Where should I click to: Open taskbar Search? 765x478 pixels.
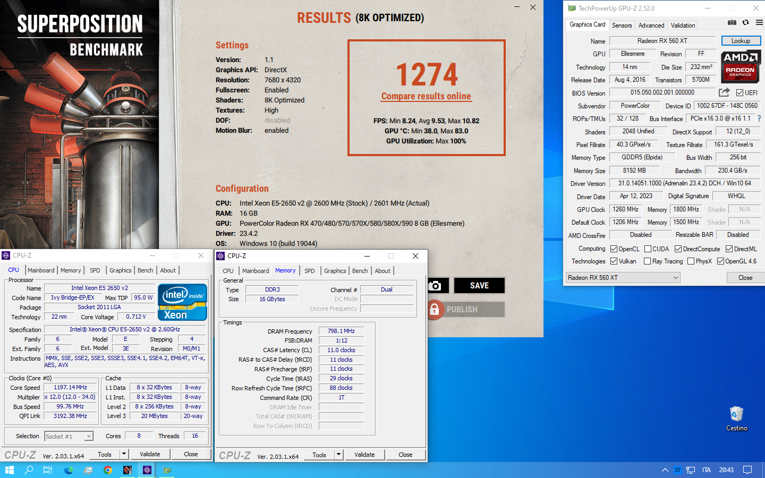29,470
